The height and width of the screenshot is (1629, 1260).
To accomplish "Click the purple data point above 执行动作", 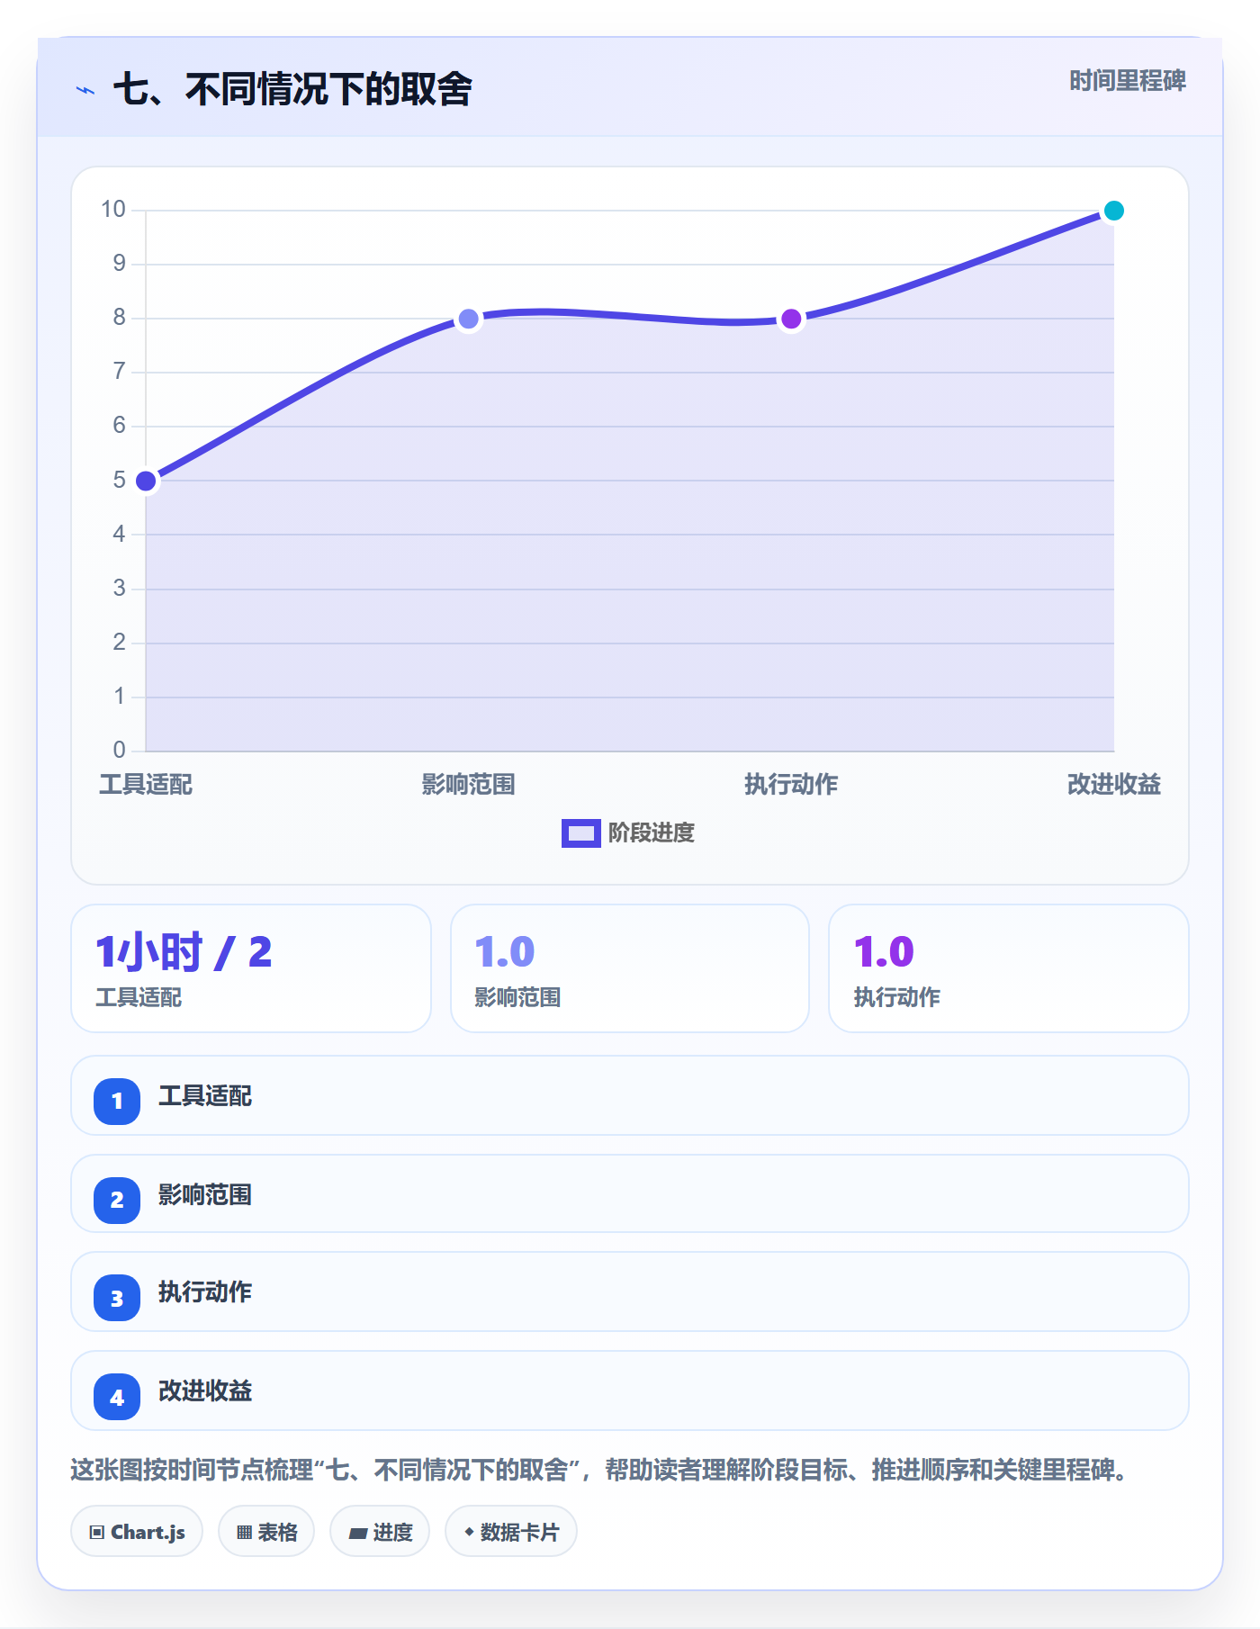I will 791,319.
